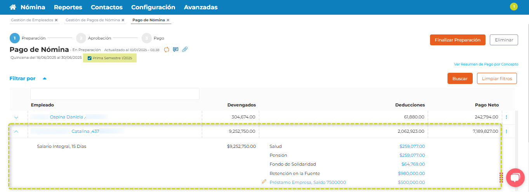This screenshot has width=529, height=192.
Task: Click the Finalizar Preparación button
Action: (457, 40)
